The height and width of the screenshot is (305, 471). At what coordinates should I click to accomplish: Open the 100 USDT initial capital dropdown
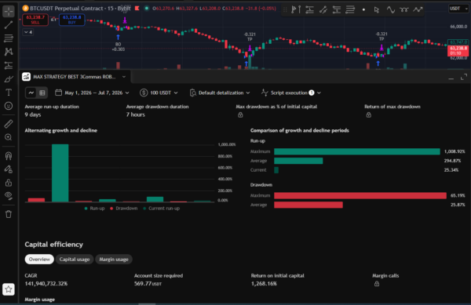click(x=159, y=93)
